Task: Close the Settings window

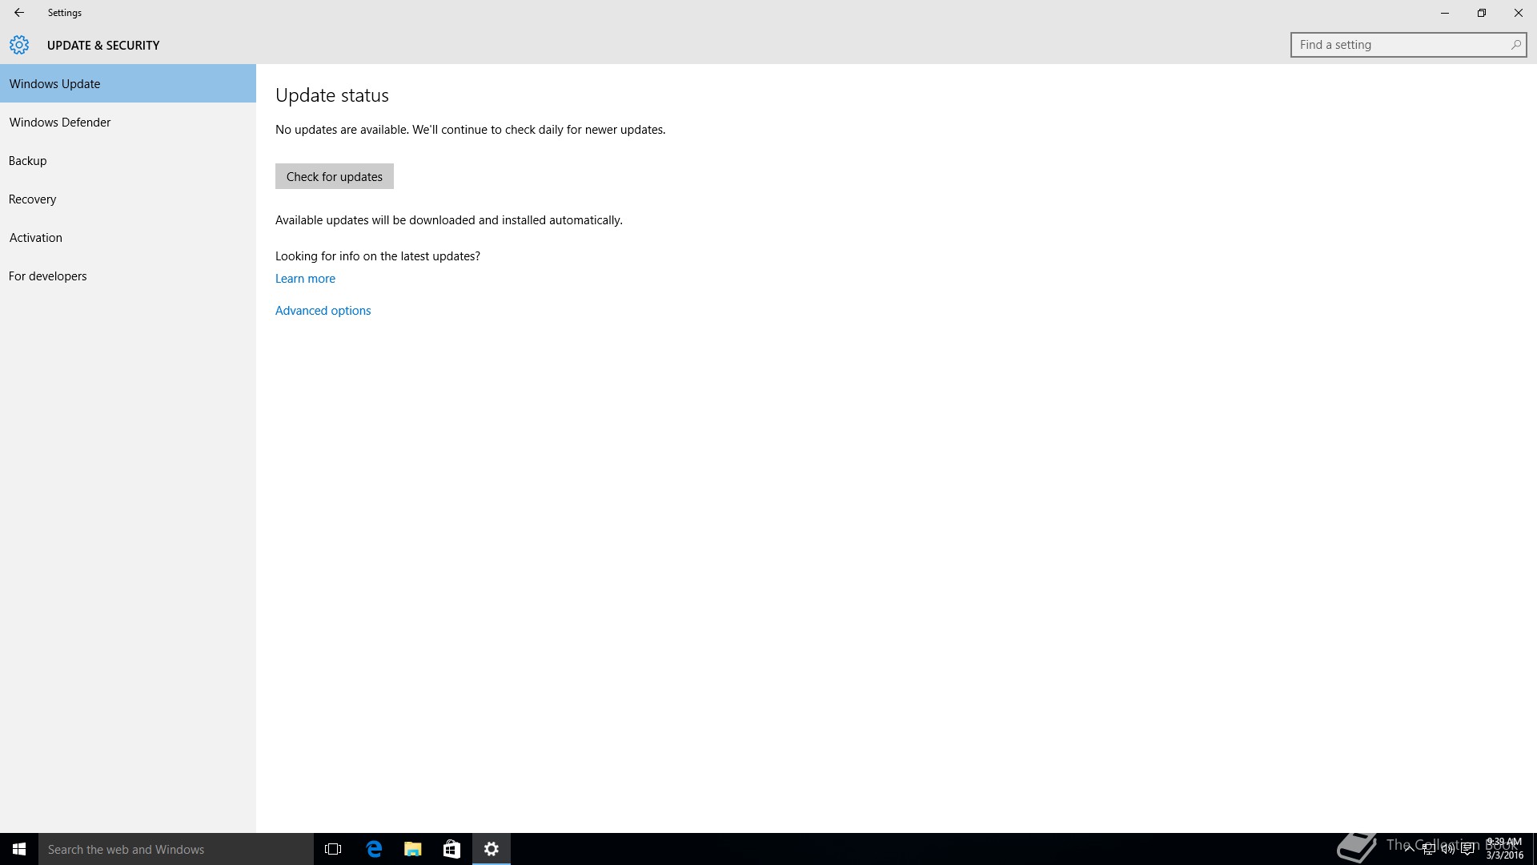Action: (1519, 13)
